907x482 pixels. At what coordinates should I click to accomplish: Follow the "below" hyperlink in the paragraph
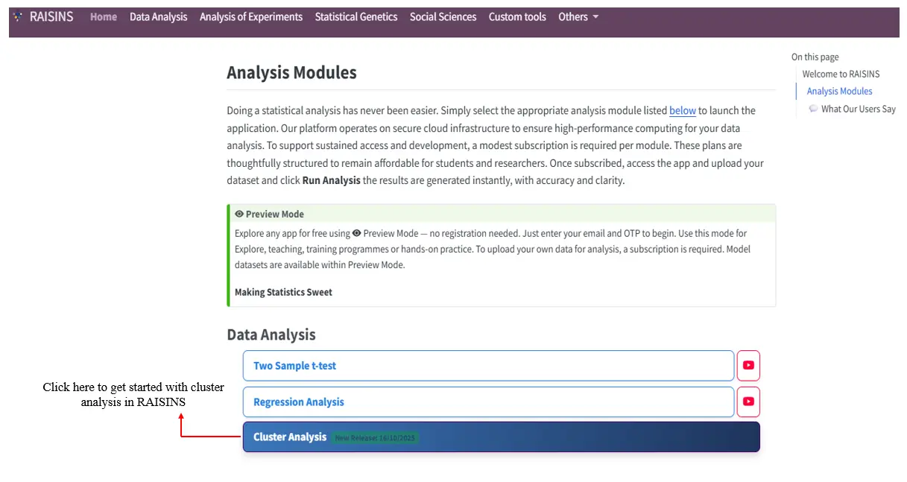point(682,110)
